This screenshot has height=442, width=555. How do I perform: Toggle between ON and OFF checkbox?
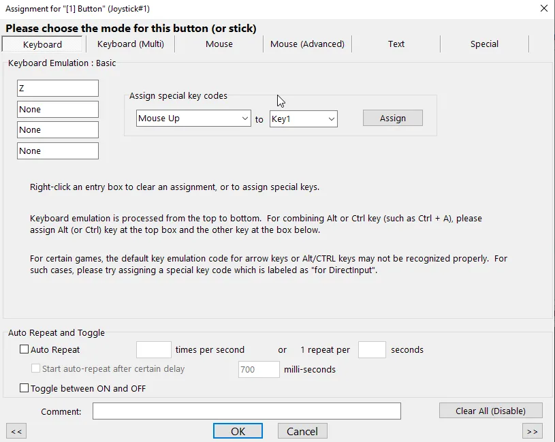[25, 388]
